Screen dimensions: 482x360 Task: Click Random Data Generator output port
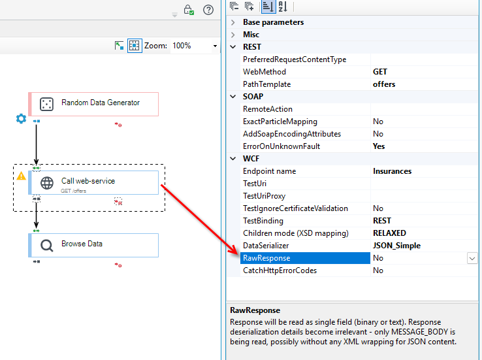(37, 121)
